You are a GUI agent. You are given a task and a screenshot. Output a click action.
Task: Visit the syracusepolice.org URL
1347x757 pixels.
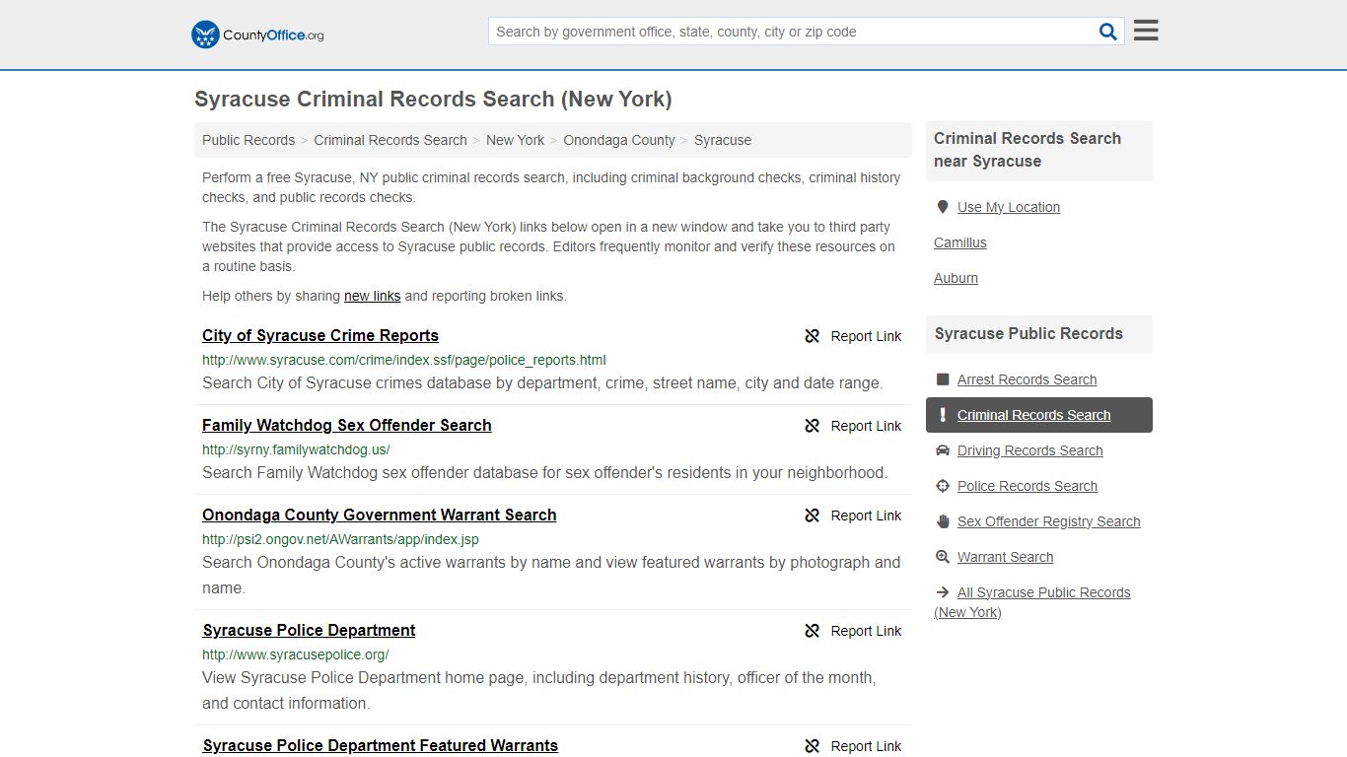tap(296, 654)
